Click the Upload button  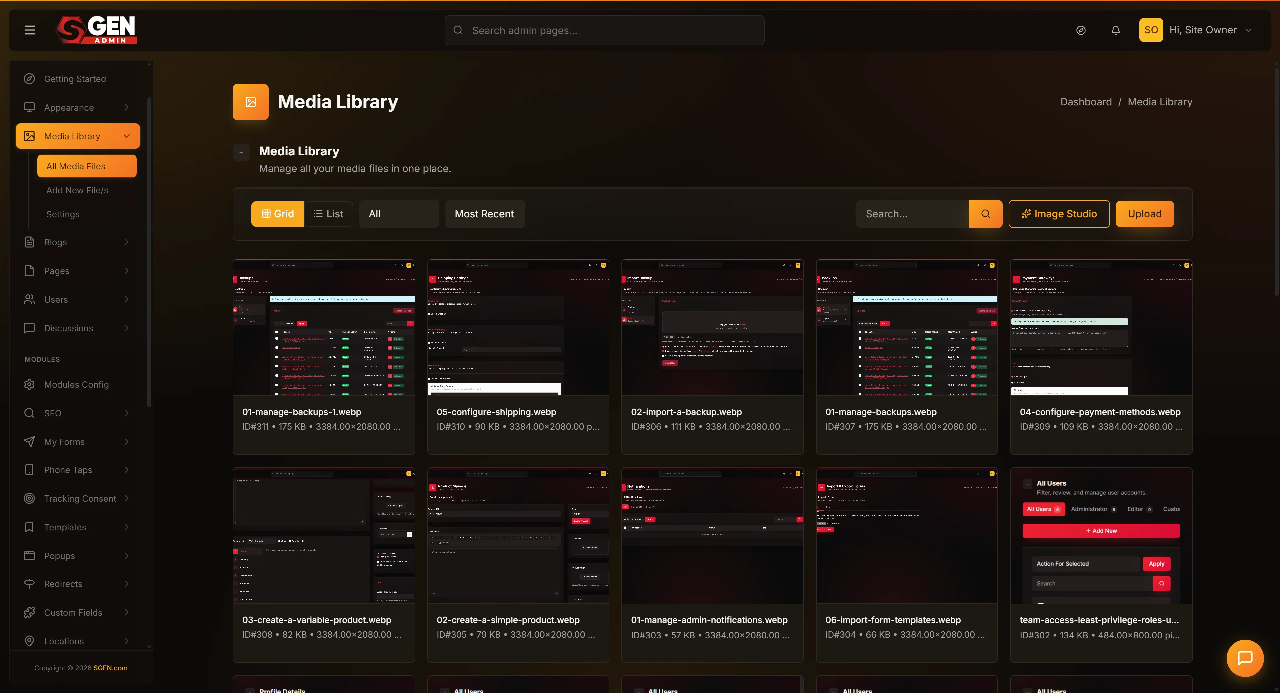tap(1145, 214)
